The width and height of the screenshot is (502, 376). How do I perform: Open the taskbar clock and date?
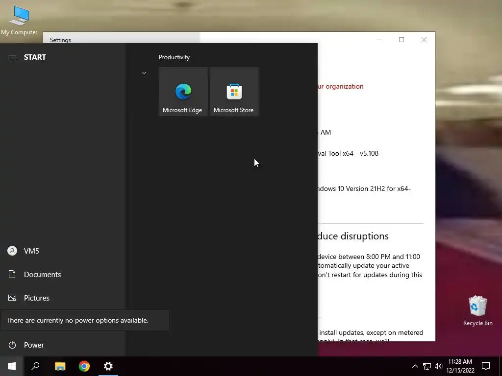coord(460,366)
